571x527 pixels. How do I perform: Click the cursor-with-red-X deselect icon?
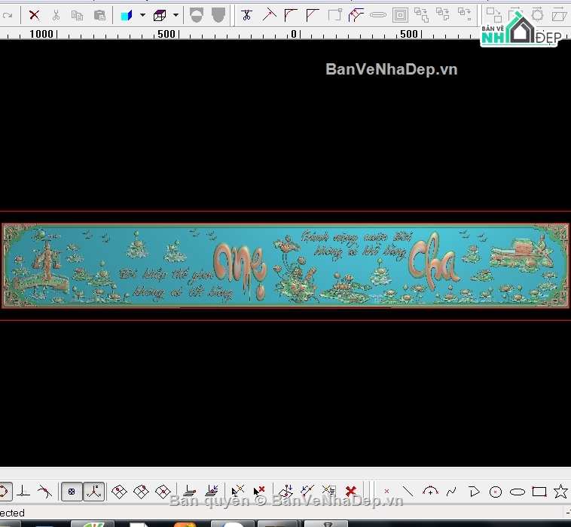point(259,492)
